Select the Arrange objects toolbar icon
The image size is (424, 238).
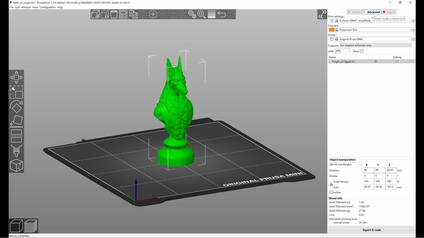tap(124, 14)
